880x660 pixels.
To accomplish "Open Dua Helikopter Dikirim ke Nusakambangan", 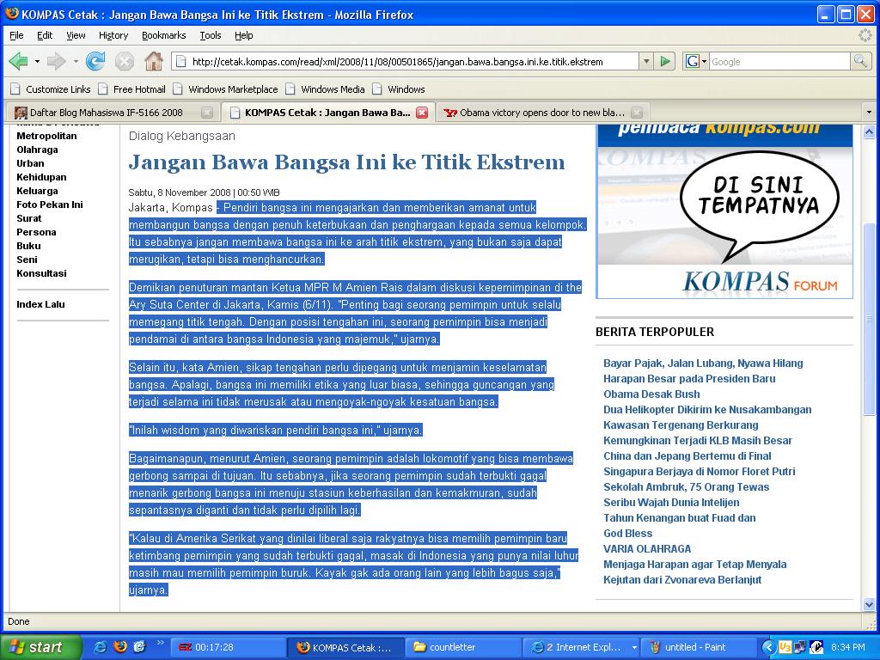I will click(x=707, y=410).
